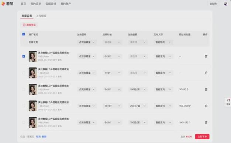
Task: Open 点赞收藏量 dropdown in the 6小时 row
Action: [87, 56]
